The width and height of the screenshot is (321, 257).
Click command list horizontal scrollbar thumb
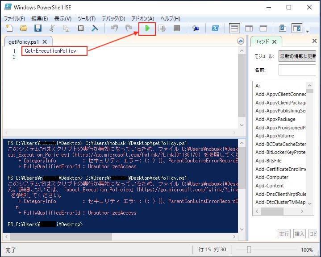[x=272, y=211]
